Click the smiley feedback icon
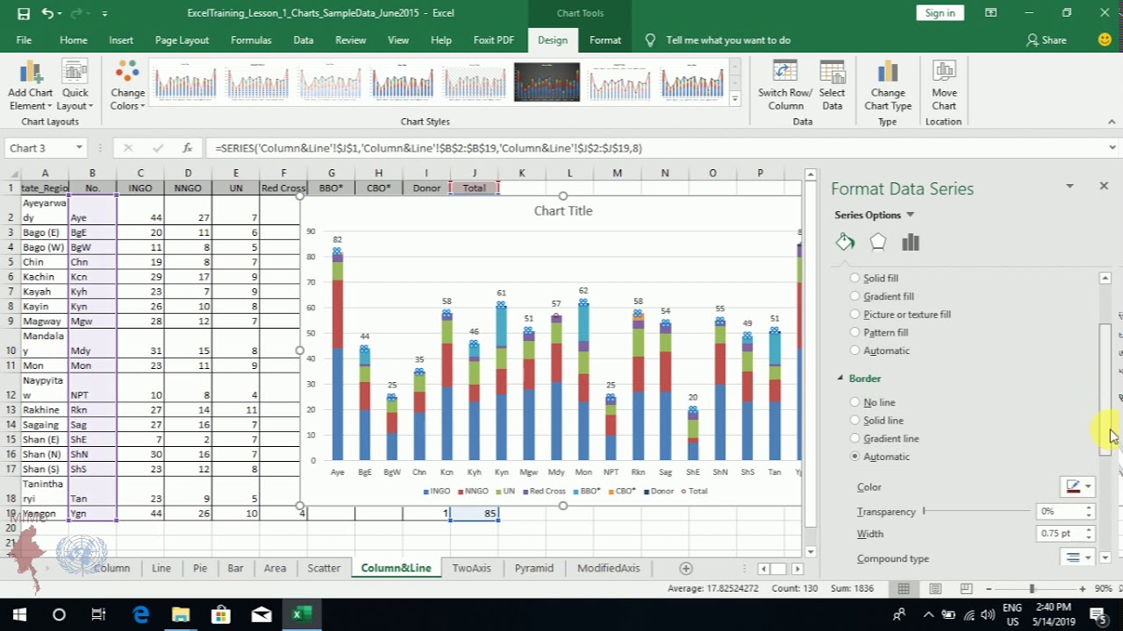The image size is (1123, 631). (1105, 39)
